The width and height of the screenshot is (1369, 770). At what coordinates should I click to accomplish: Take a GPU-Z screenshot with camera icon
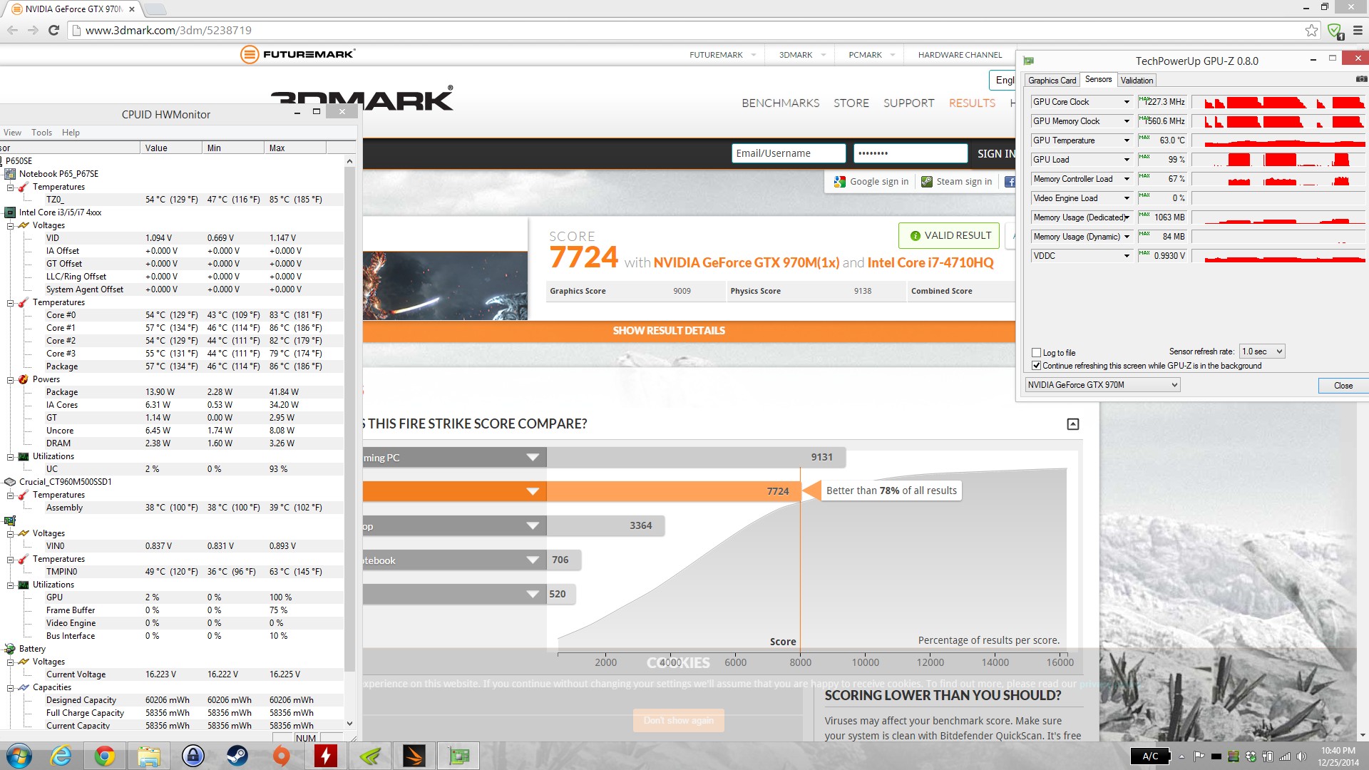point(1361,79)
